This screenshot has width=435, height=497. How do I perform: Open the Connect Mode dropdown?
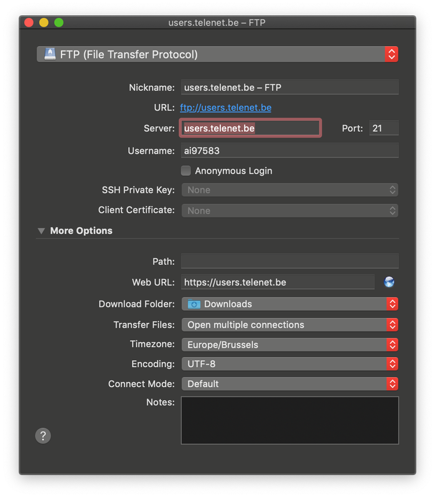tap(289, 384)
